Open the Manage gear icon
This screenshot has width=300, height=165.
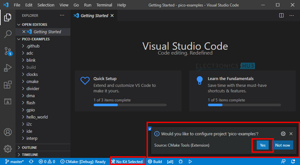pyautogui.click(x=8, y=148)
